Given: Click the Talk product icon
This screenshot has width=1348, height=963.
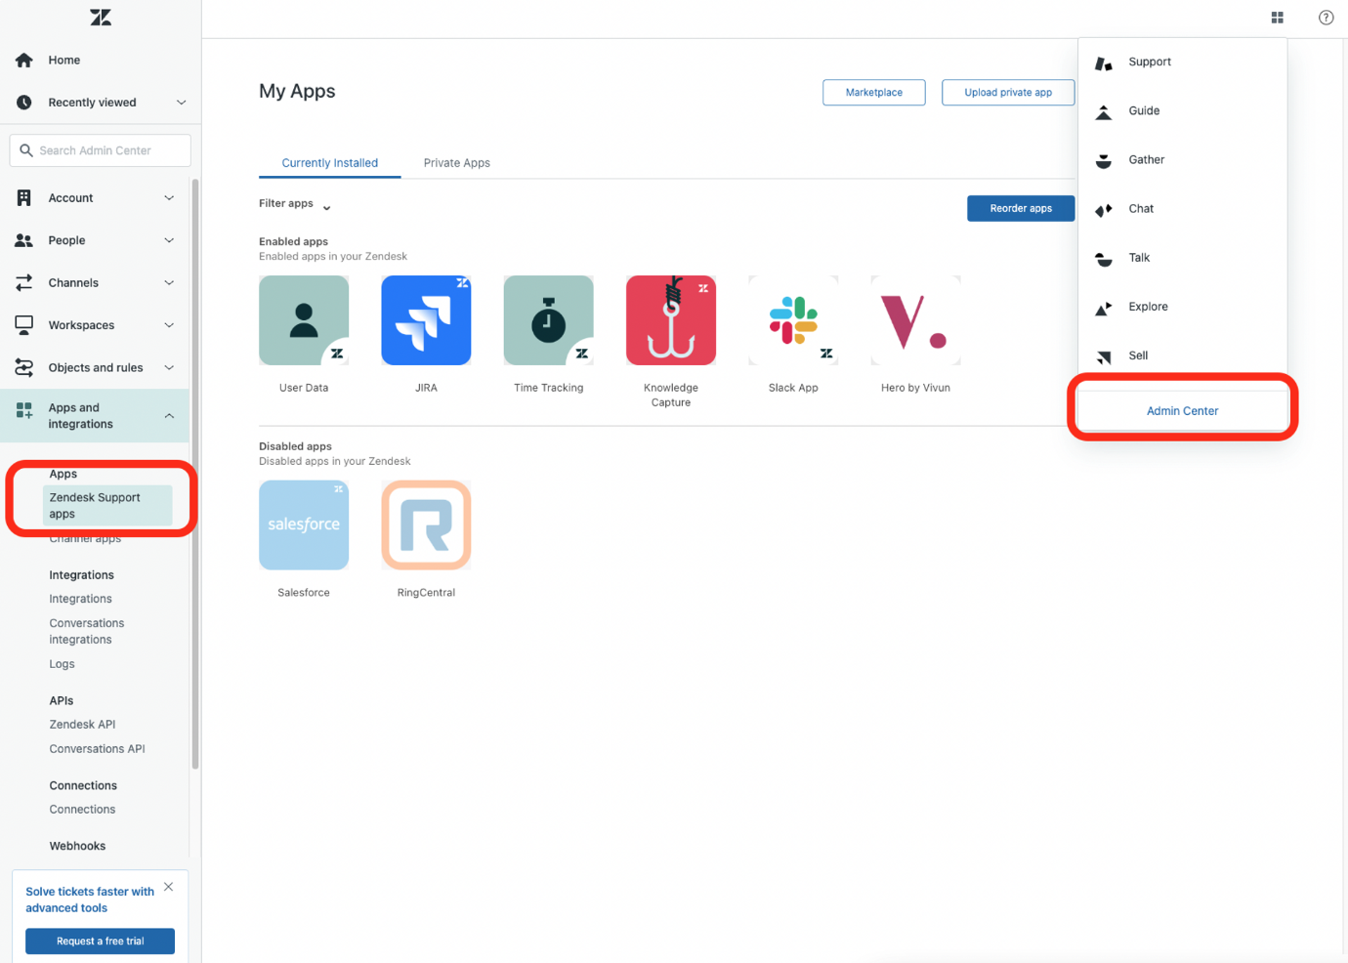Looking at the screenshot, I should (1104, 259).
